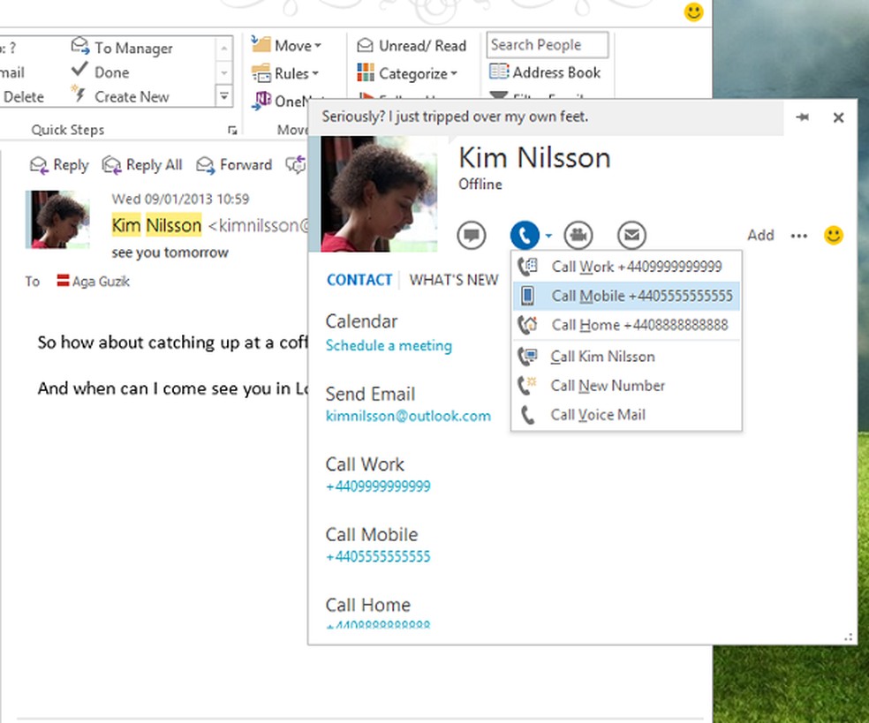Open the Quick Steps dialog launcher
Image resolution: width=869 pixels, height=723 pixels.
(233, 130)
